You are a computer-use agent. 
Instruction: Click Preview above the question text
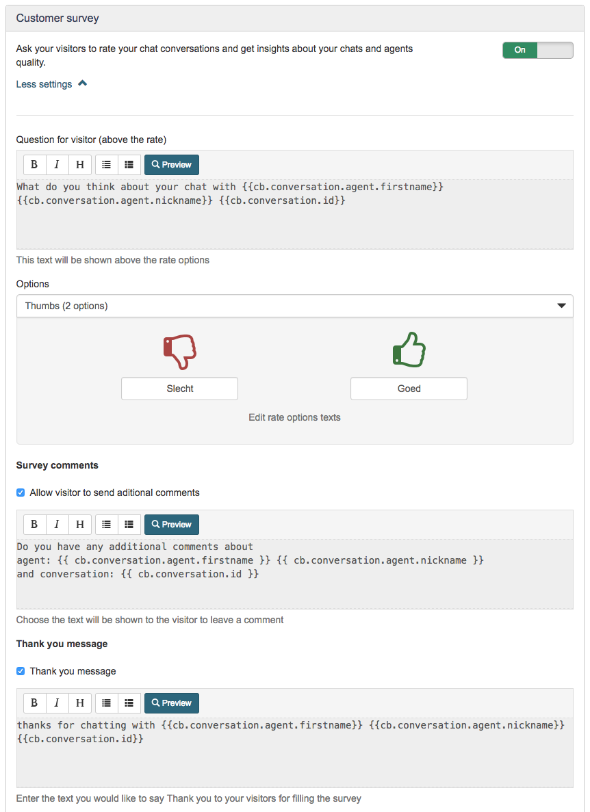point(171,164)
